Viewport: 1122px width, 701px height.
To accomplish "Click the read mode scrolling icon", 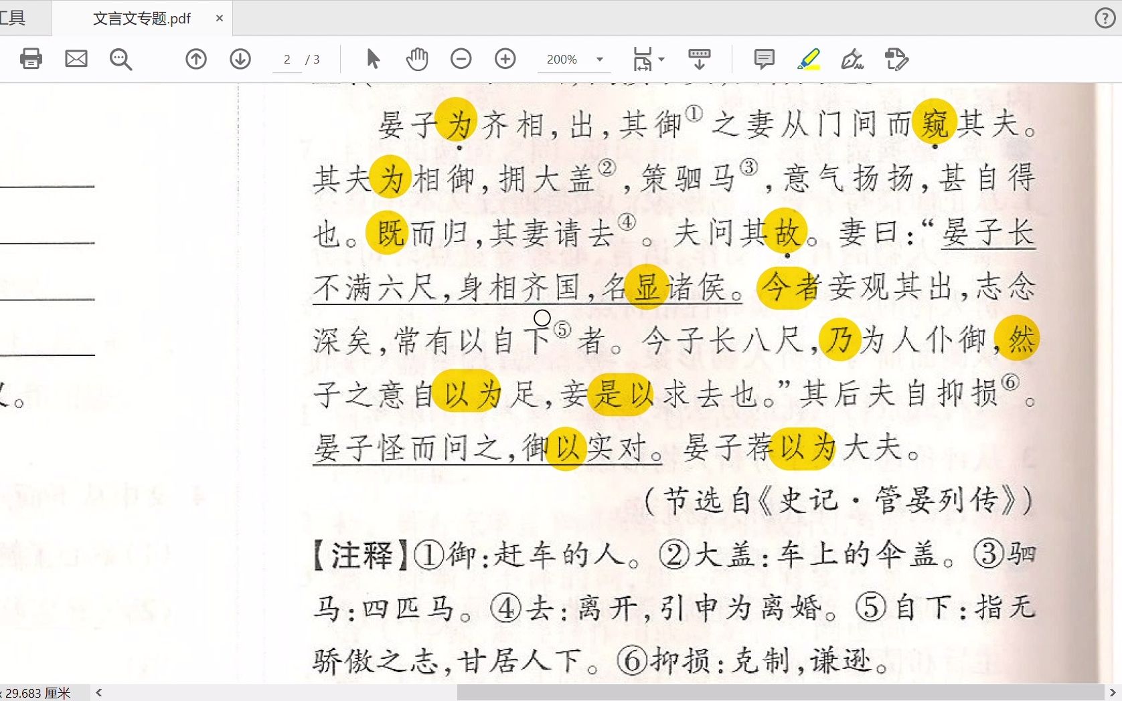I will point(700,59).
